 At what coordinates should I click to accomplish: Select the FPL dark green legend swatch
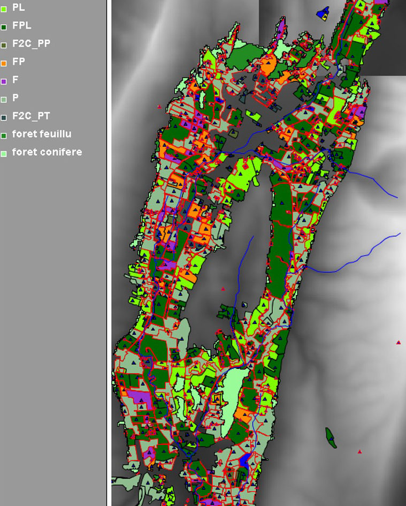[x=4, y=27]
